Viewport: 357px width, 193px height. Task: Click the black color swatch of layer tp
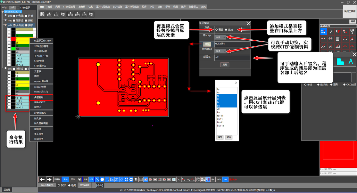point(13,29)
